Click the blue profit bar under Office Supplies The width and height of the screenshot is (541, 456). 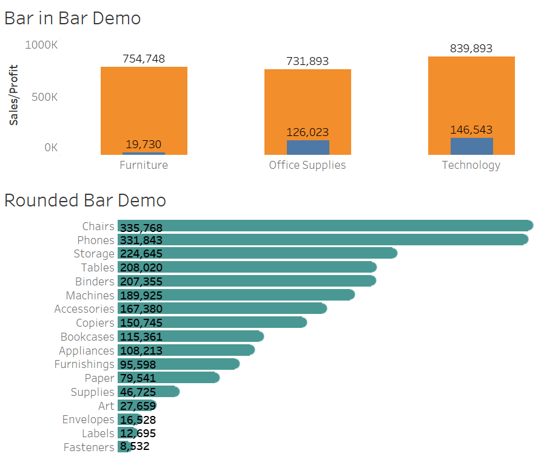click(x=307, y=146)
